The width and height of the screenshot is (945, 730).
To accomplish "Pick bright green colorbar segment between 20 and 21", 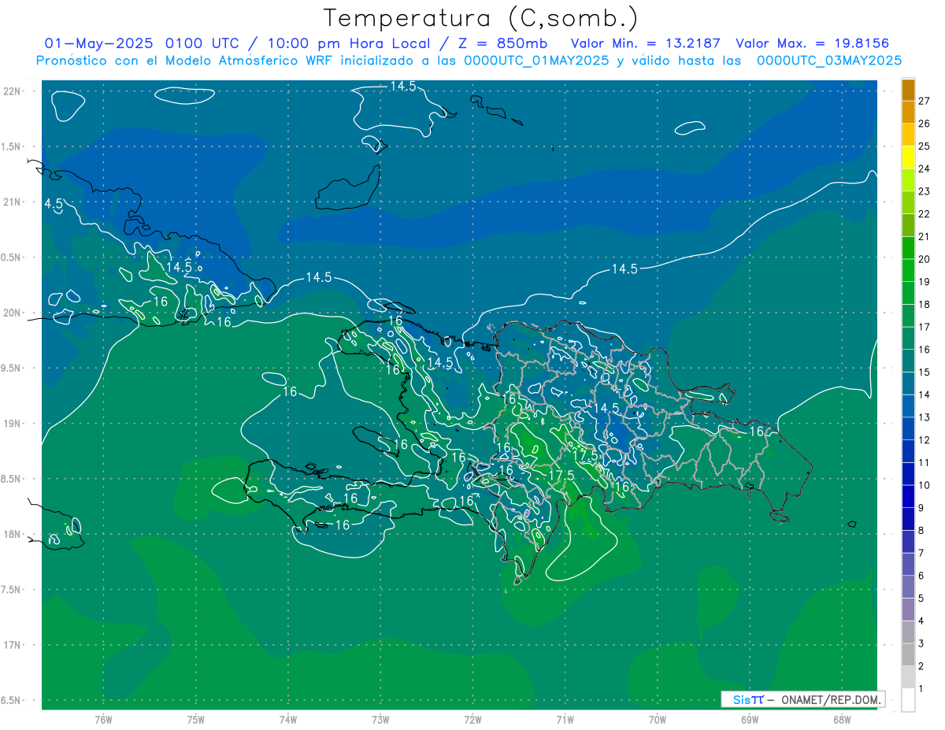I will (908, 247).
